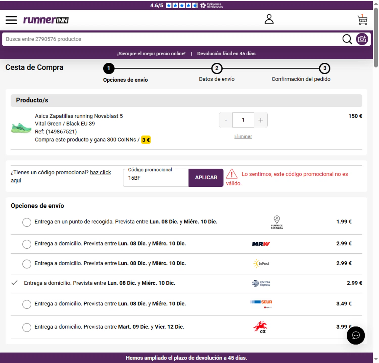Open the user account icon

coord(269,19)
